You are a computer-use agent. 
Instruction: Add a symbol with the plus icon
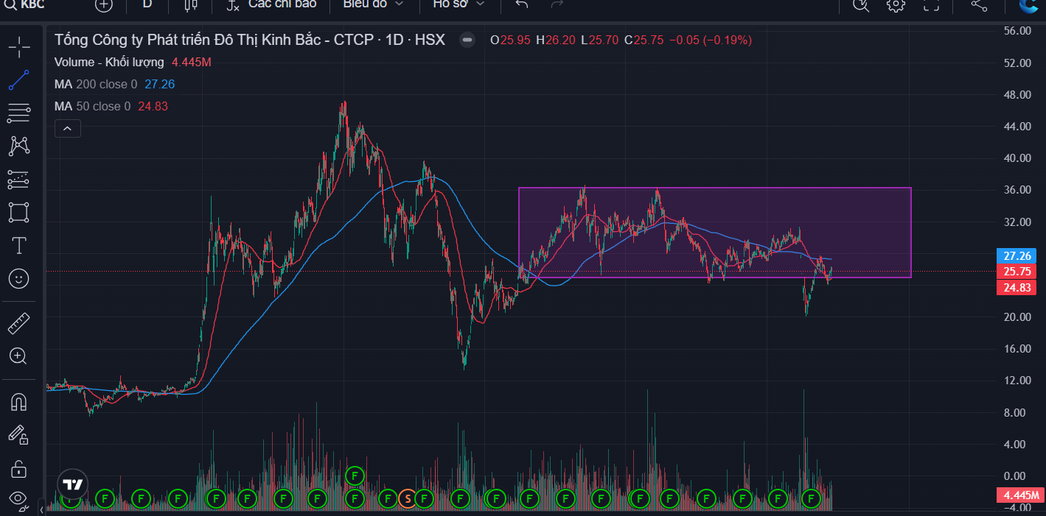coord(104,4)
